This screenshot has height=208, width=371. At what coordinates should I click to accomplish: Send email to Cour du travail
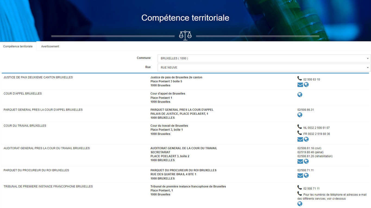[300, 139]
